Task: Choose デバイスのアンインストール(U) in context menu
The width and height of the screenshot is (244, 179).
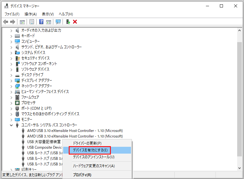Action: (94, 157)
